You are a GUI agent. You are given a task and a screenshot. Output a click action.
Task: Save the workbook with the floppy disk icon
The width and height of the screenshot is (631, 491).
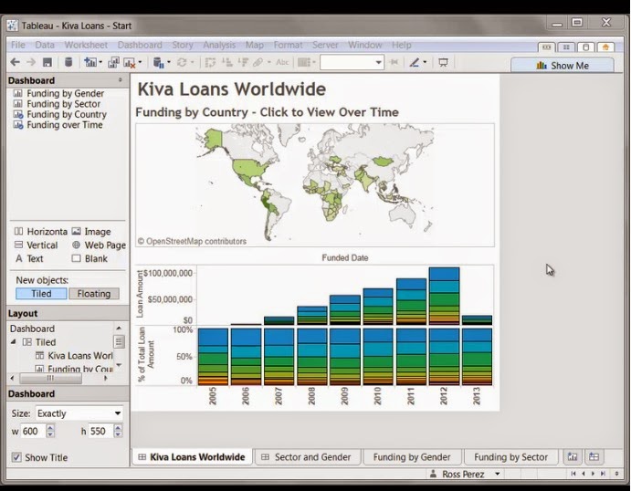click(47, 62)
